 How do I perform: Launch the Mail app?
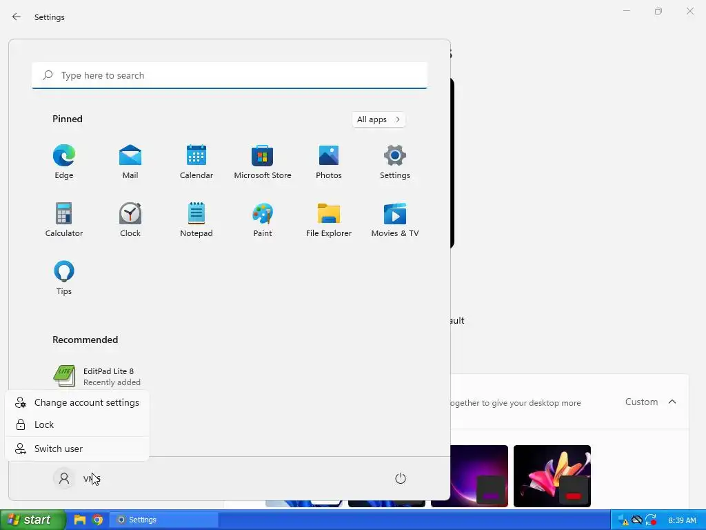pyautogui.click(x=130, y=161)
